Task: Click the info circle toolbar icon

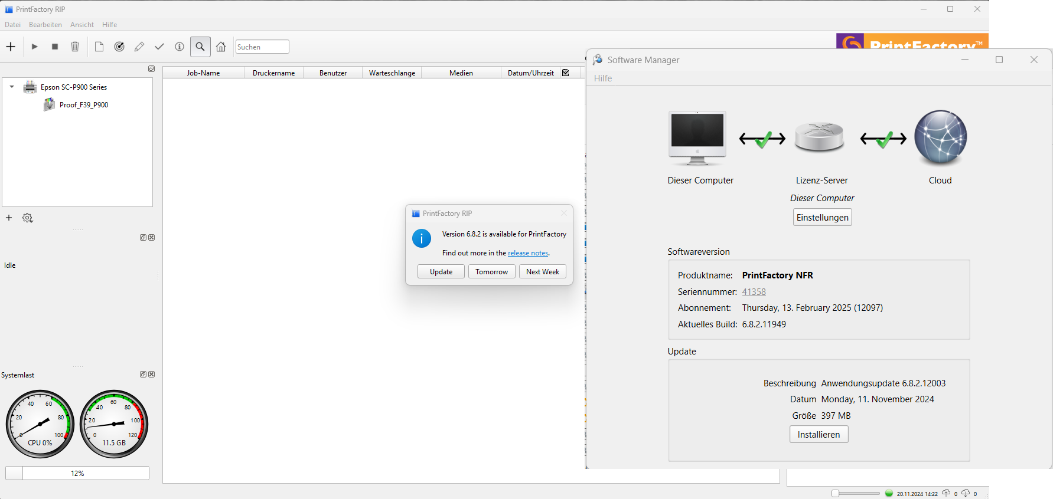Action: pyautogui.click(x=180, y=47)
